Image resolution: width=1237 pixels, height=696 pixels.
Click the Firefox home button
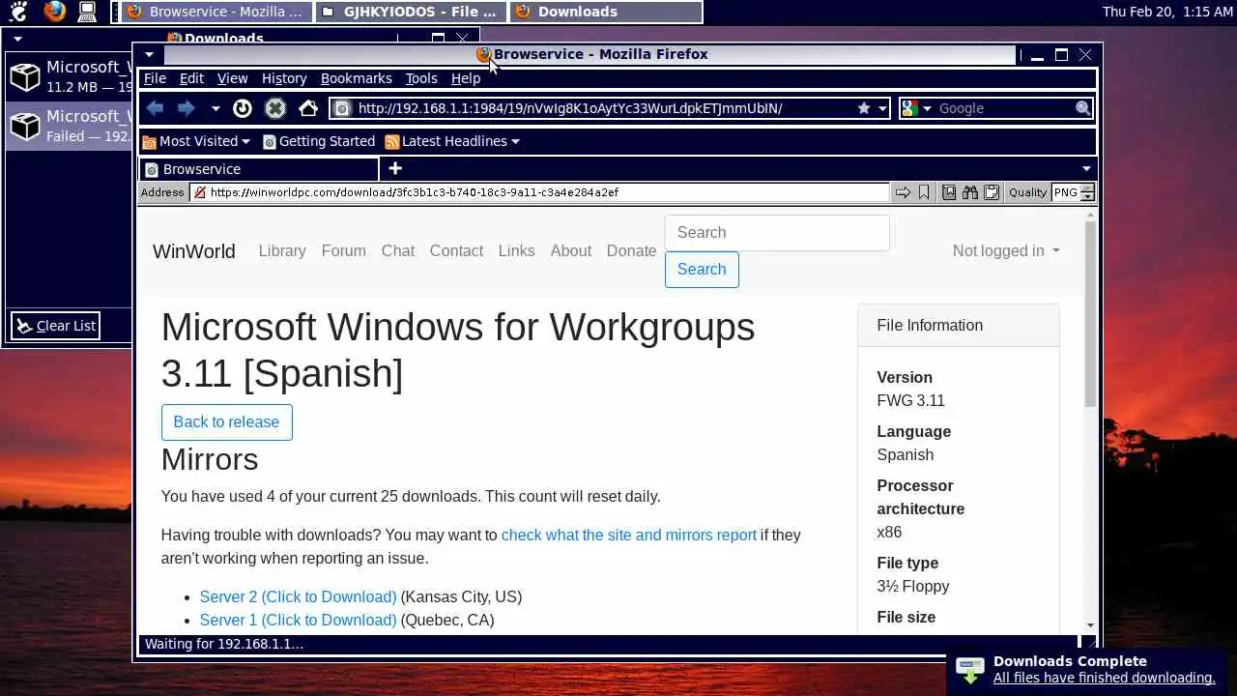tap(307, 108)
